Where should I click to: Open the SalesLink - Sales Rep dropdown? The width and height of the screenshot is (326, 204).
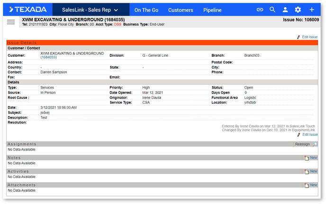click(90, 10)
